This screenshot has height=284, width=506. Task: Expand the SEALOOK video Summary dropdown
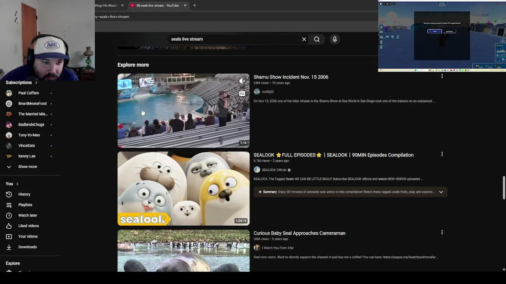(441, 192)
